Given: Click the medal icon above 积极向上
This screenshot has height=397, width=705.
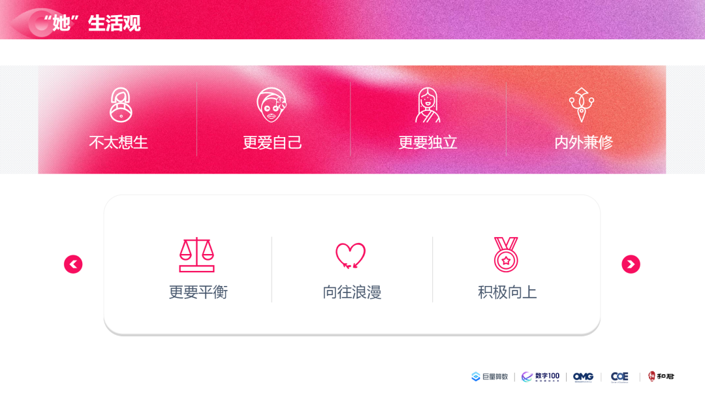Looking at the screenshot, I should 506,255.
